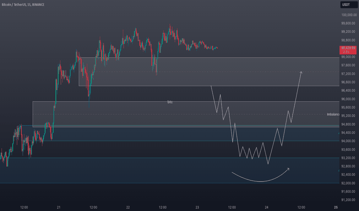This screenshot has width=359, height=211.
Task: Click the 98,000.00 price axis label
Action: (x=348, y=57)
